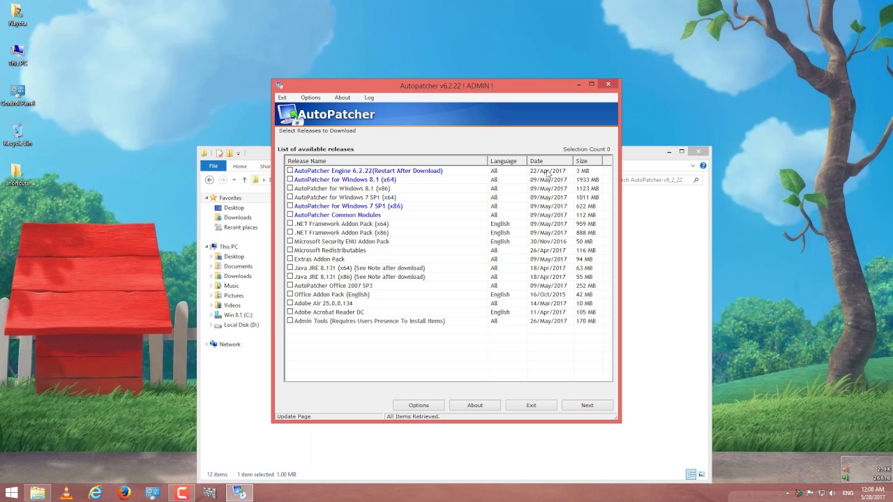
Task: Open Control Panel taskbar icon
Action: pos(153,493)
